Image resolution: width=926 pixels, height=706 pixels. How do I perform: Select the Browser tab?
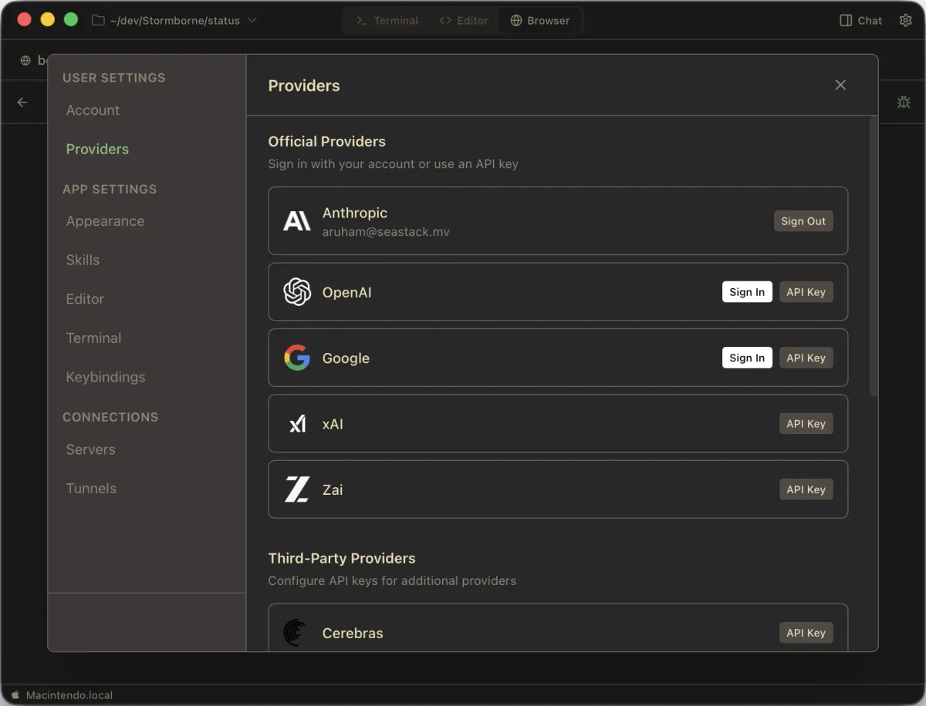[540, 20]
